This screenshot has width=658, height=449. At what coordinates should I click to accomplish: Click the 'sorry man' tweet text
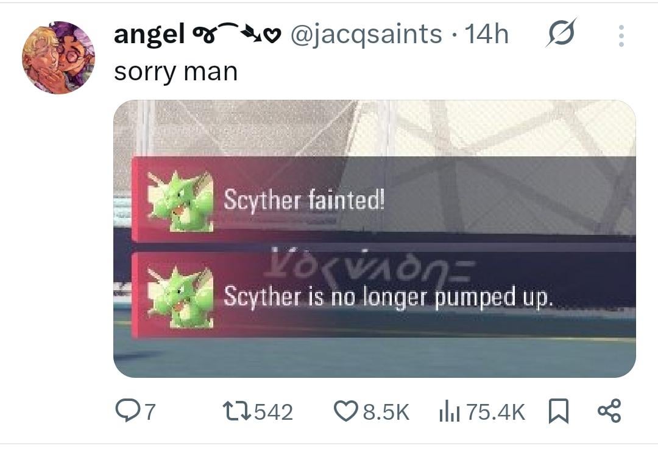click(176, 71)
